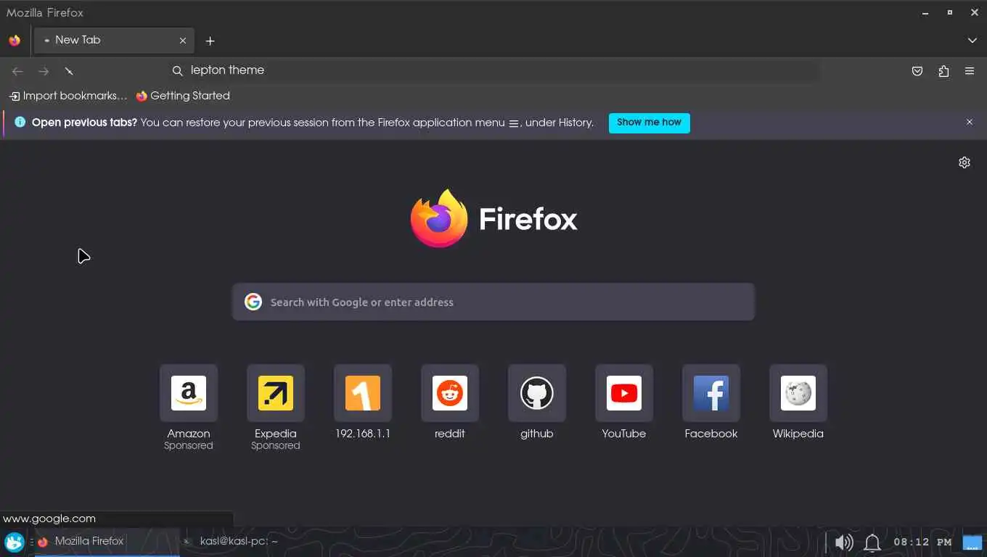Viewport: 987px width, 557px height.
Task: Switch to Mozilla Firefox taskbar entry
Action: 107,542
